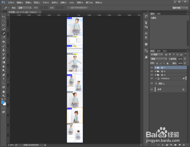This screenshot has width=190, height=147.
Task: Toggle lock image pixels brush icon
Action: click(161, 63)
